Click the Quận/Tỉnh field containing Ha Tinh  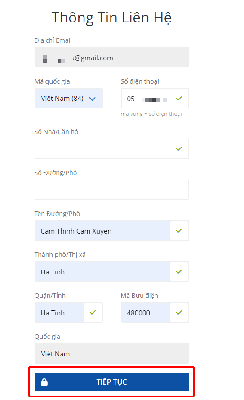click(69, 313)
